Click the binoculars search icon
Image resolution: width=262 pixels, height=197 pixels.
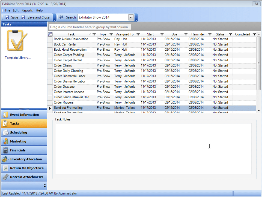click(61, 17)
